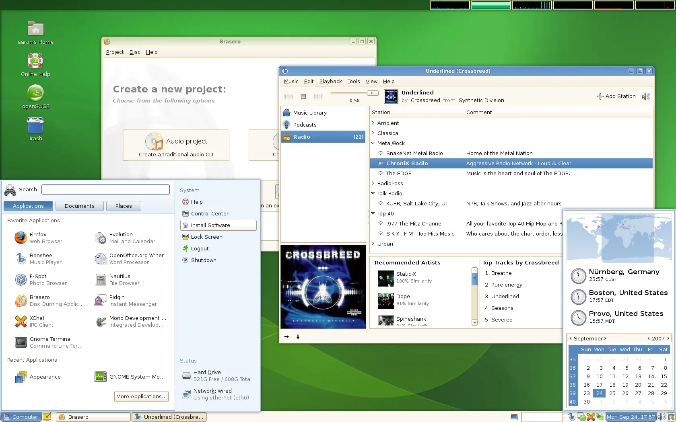The width and height of the screenshot is (676, 422).
Task: Click More Applications button
Action: 141,396
